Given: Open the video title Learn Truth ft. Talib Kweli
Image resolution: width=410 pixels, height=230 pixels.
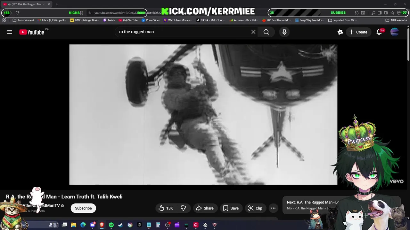Looking at the screenshot, I should [x=64, y=197].
